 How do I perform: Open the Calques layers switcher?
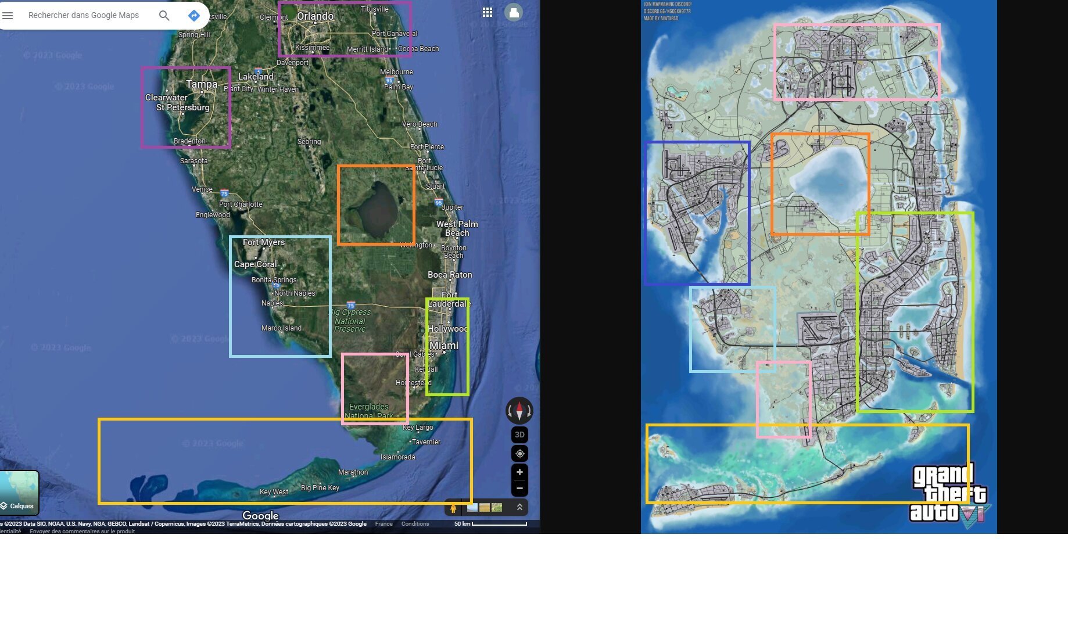(19, 493)
